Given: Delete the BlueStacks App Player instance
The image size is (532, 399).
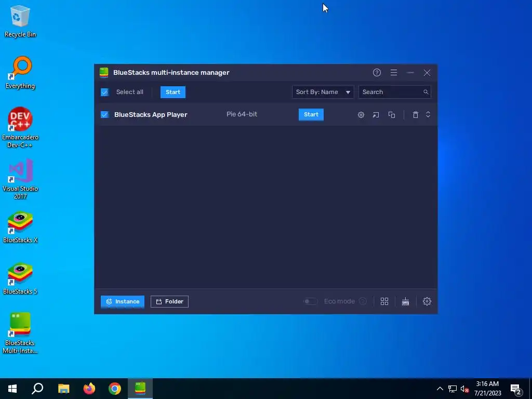Looking at the screenshot, I should click(415, 115).
